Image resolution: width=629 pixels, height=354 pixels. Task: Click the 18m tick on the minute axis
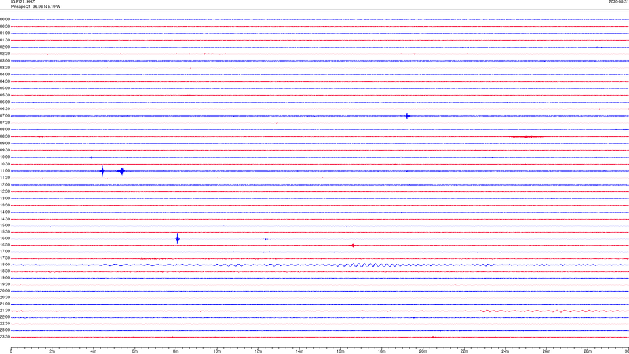pos(382,351)
